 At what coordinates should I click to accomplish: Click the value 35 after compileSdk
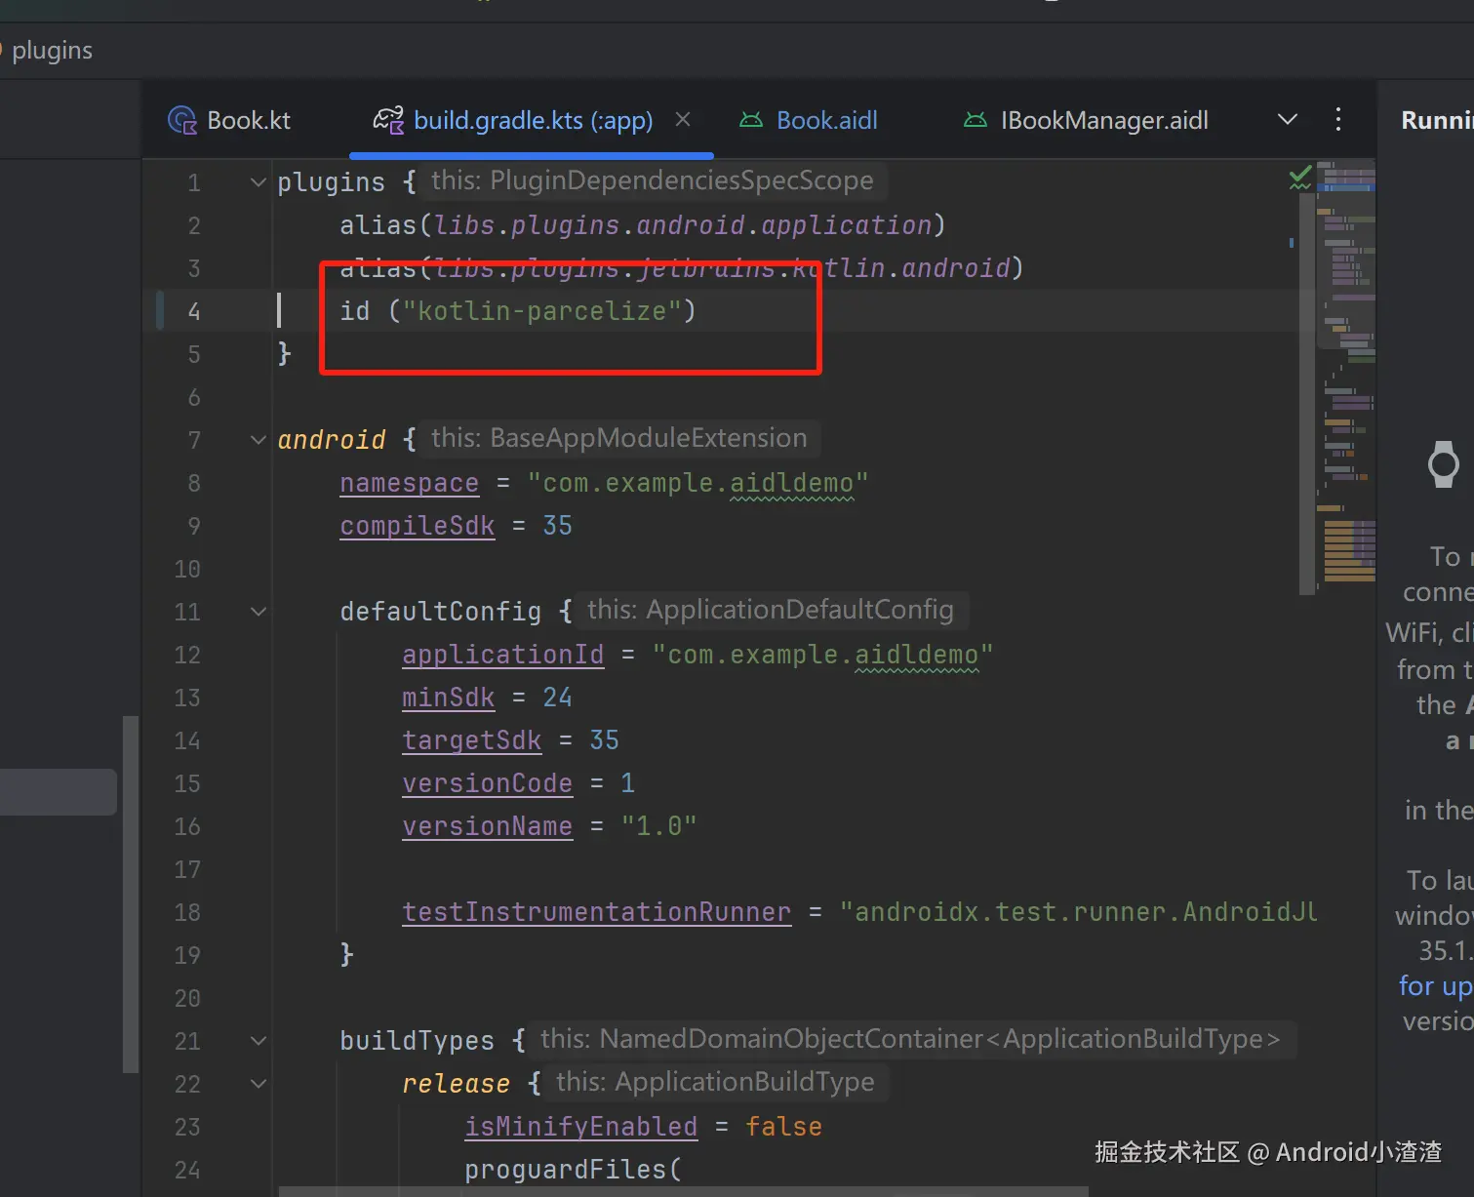558,526
